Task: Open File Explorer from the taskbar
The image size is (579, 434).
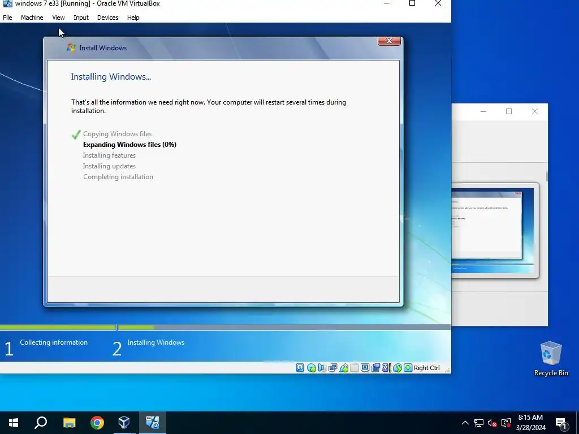Action: pos(69,423)
